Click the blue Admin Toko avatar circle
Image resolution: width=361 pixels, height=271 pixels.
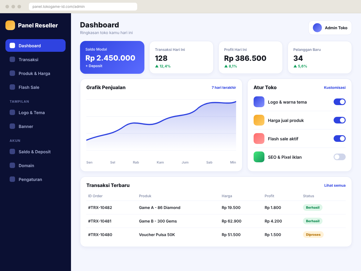pyautogui.click(x=317, y=28)
